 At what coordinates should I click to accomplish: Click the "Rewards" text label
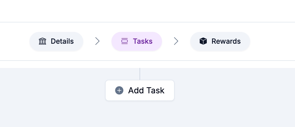point(226,41)
